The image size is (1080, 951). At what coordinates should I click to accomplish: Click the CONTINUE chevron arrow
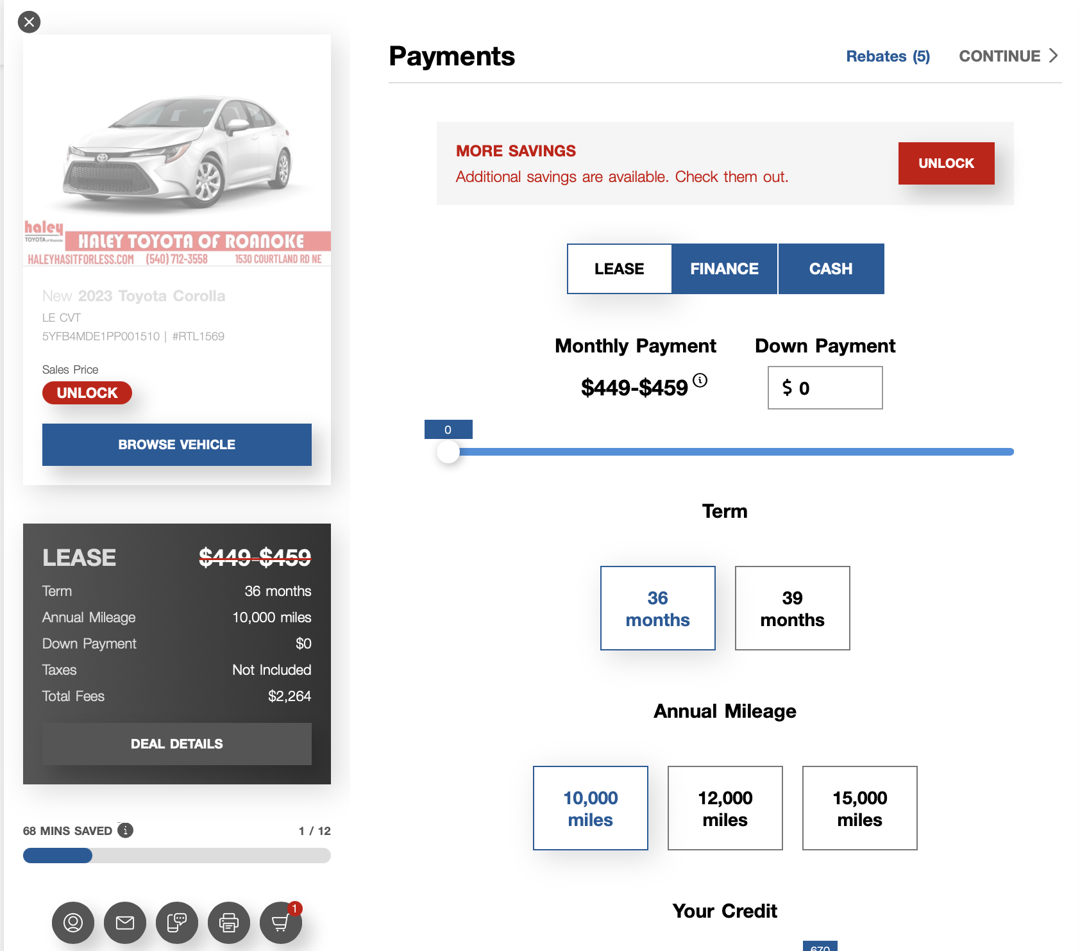click(1053, 56)
